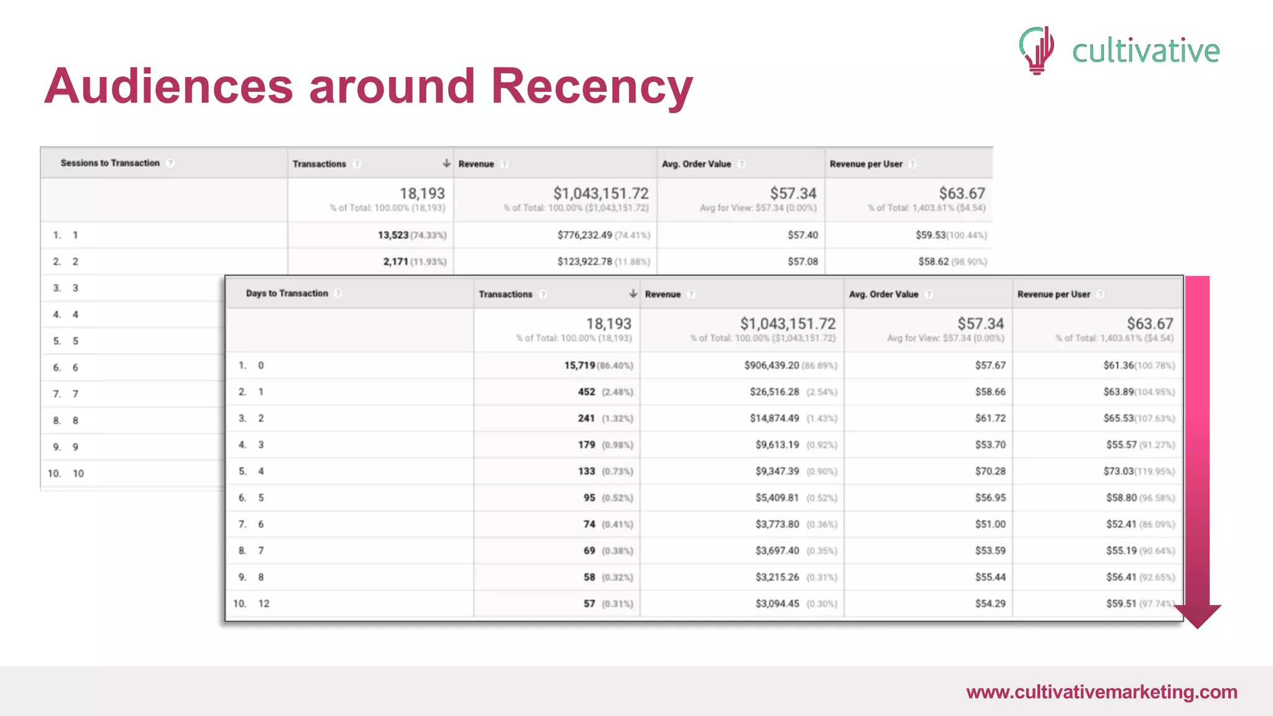
Task: Click the cultivative lightbulb logo icon
Action: (1037, 50)
